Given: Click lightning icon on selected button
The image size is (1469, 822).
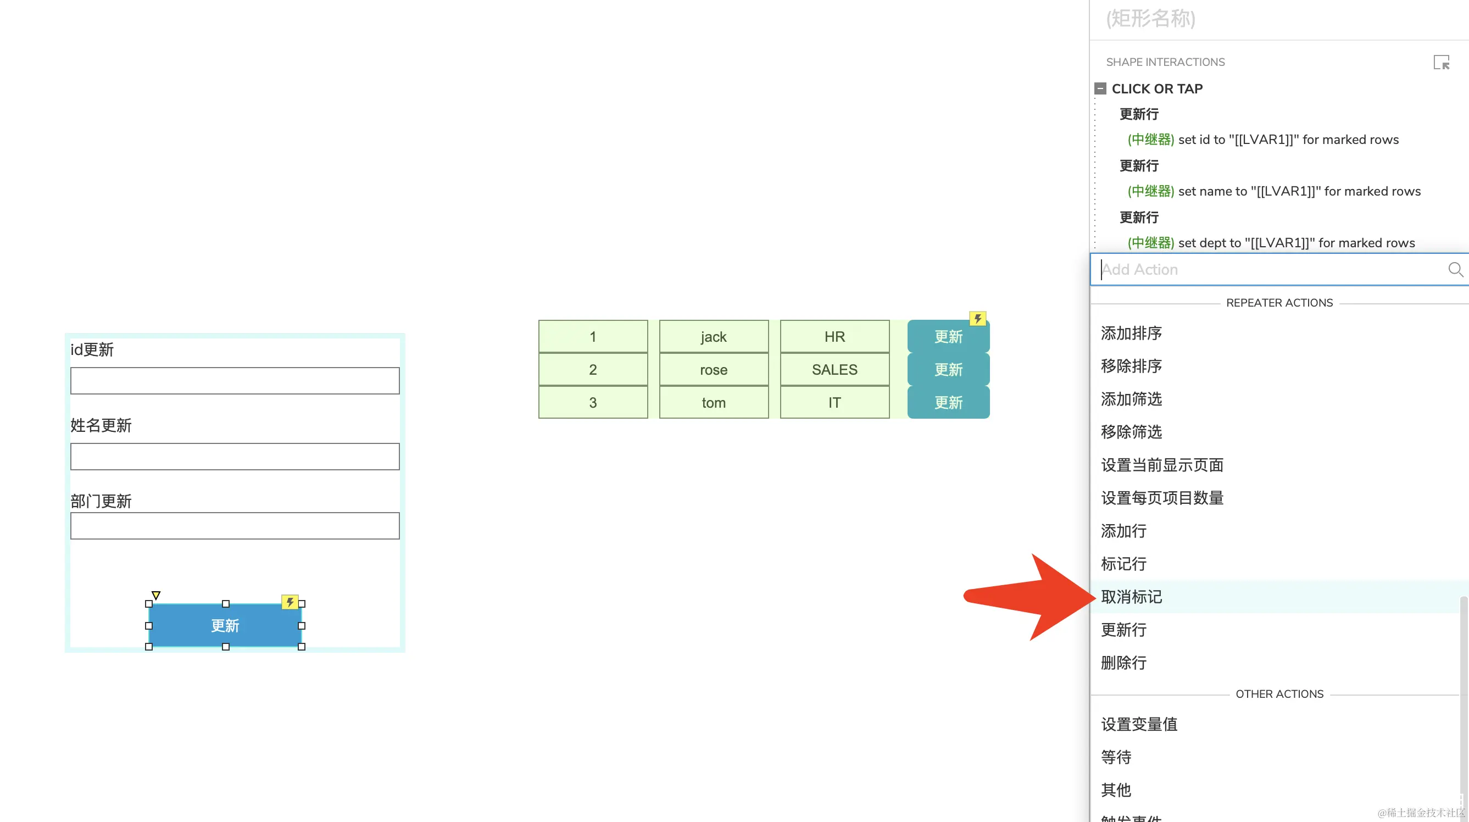Looking at the screenshot, I should point(290,602).
